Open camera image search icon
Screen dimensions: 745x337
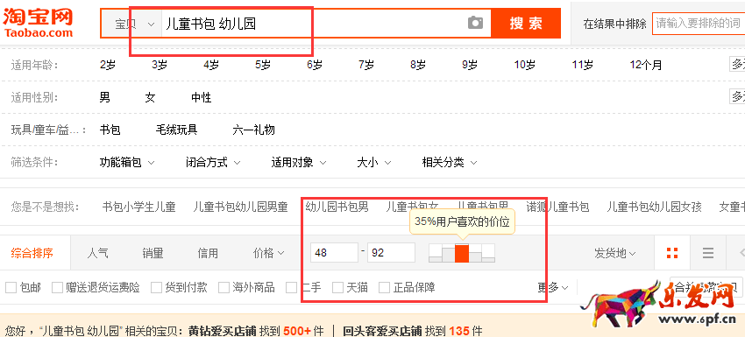click(x=475, y=22)
